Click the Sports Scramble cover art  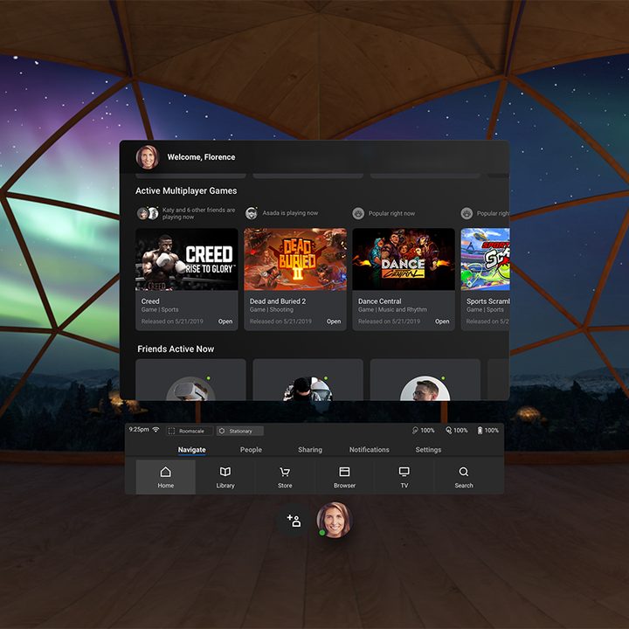coord(486,259)
